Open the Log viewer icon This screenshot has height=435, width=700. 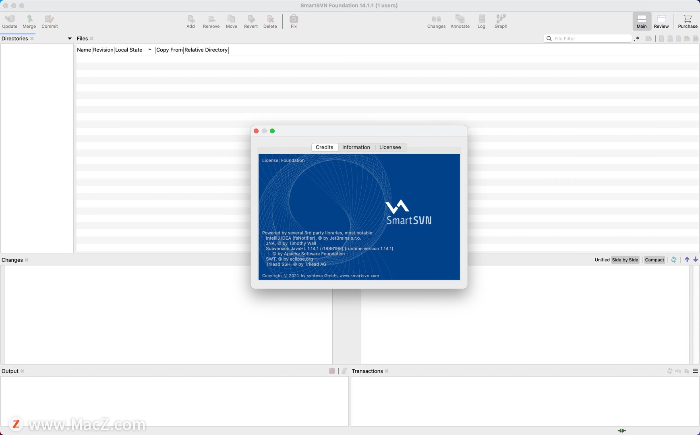pyautogui.click(x=481, y=21)
